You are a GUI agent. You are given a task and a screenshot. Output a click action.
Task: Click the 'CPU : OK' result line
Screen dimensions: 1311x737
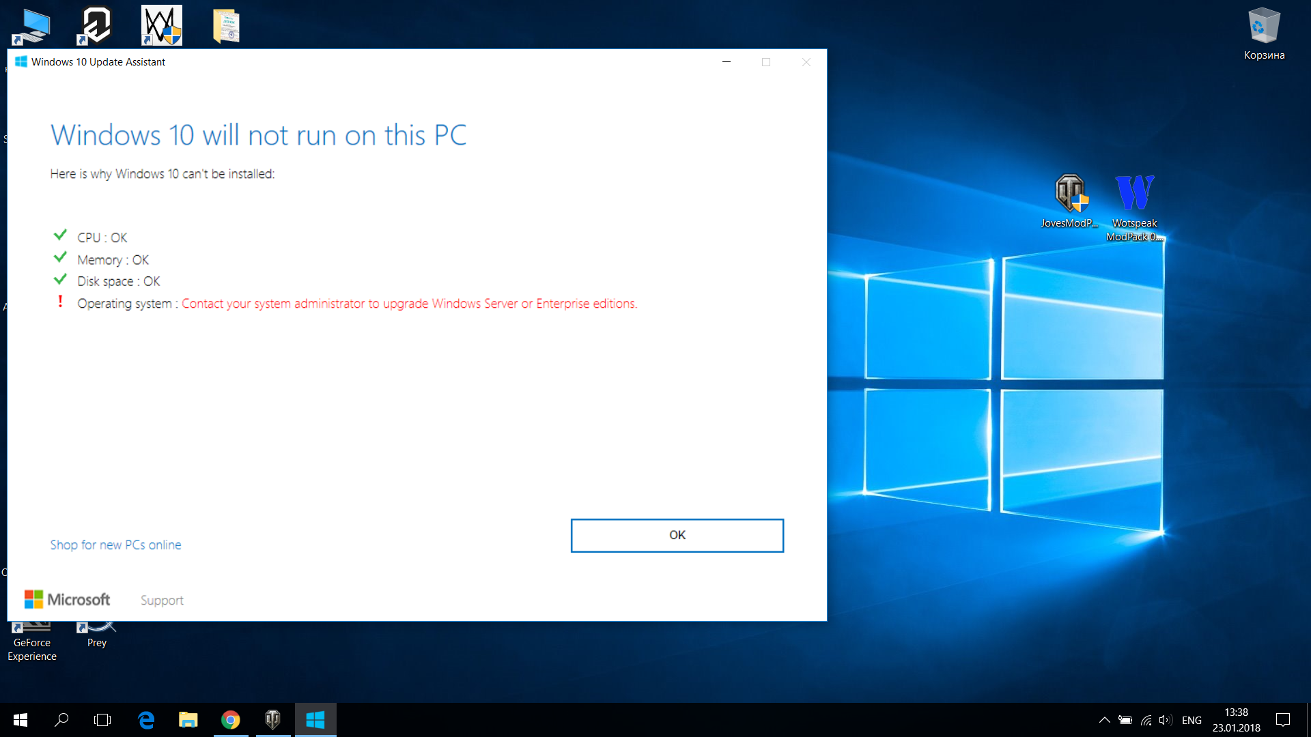[102, 237]
